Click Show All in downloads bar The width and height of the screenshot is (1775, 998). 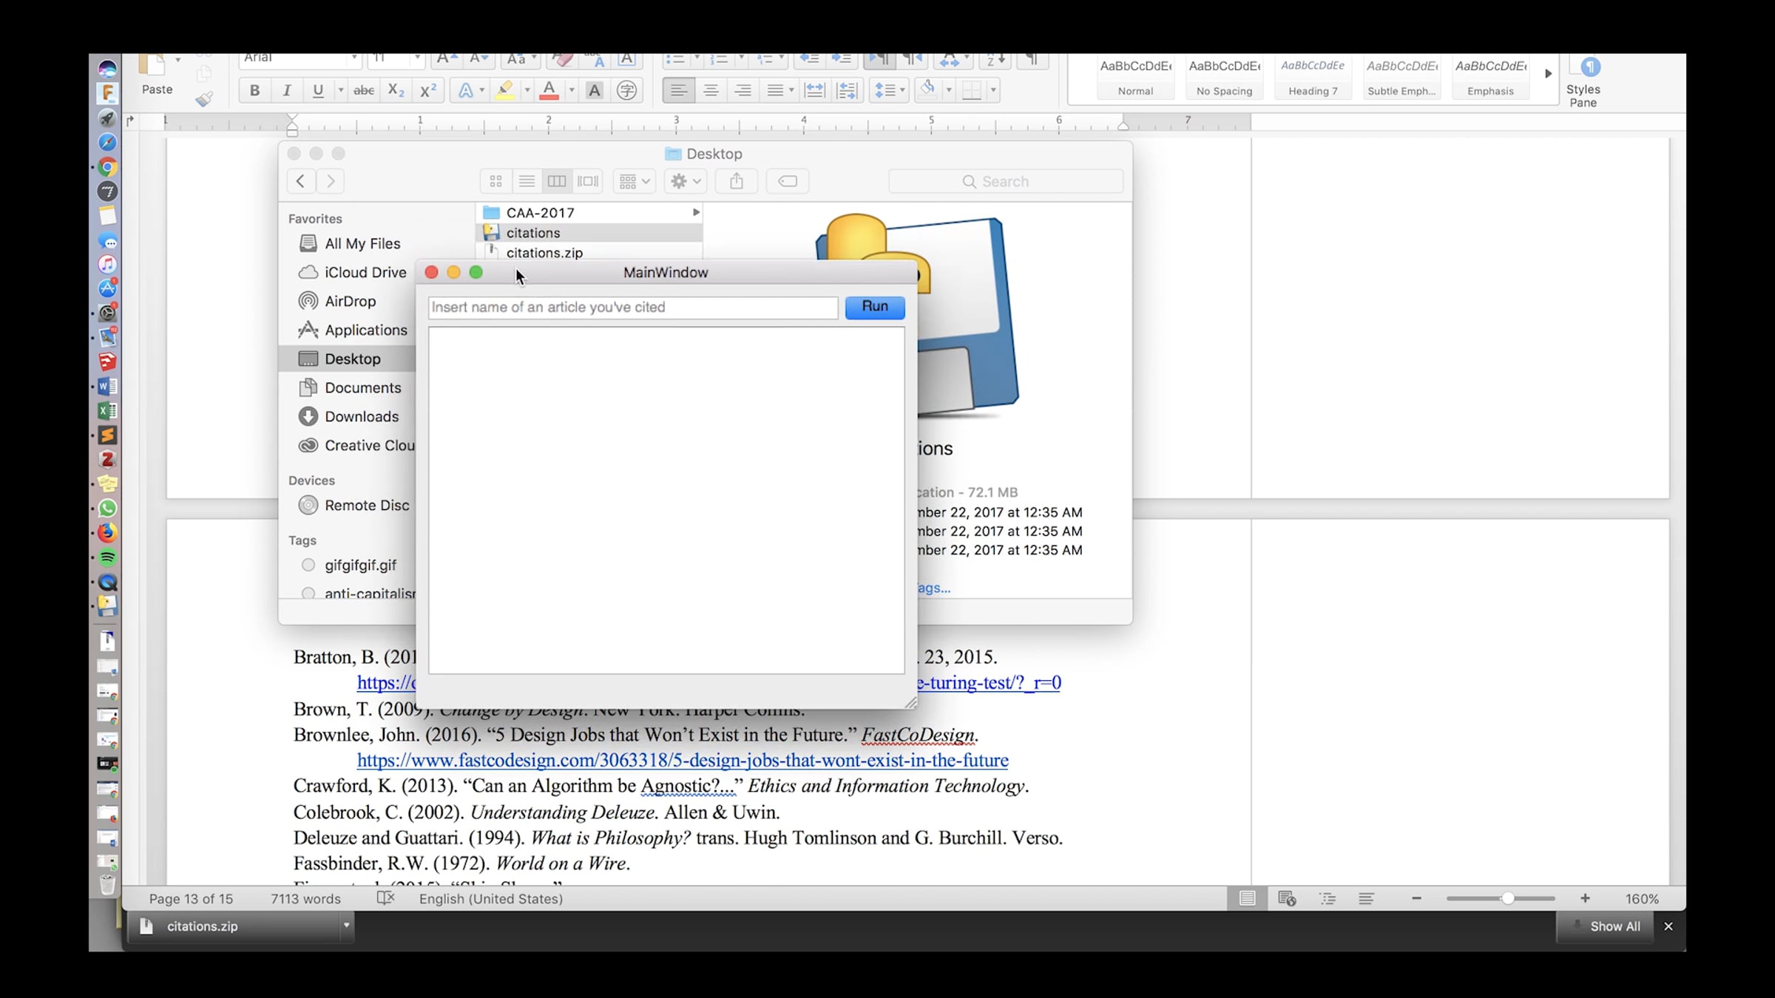click(x=1606, y=926)
